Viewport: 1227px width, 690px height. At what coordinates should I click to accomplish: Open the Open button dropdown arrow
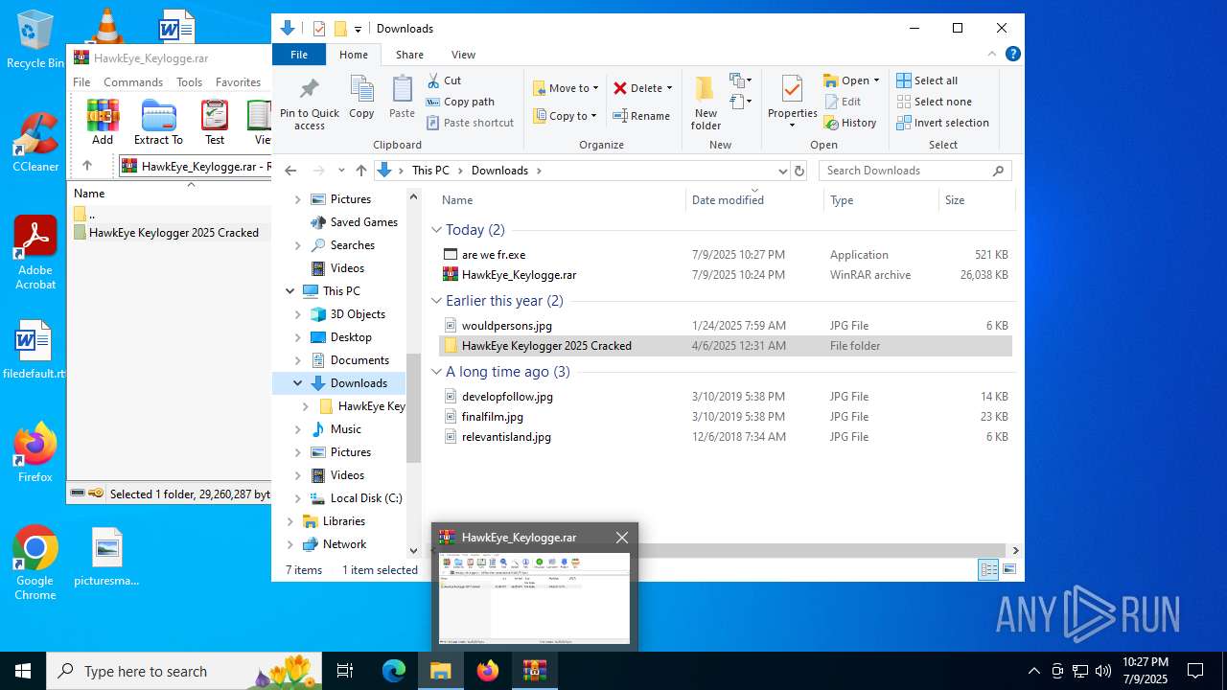[x=876, y=80]
